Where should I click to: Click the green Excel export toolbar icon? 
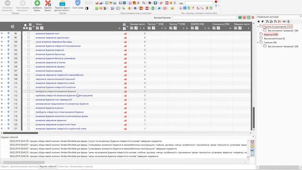point(153,8)
